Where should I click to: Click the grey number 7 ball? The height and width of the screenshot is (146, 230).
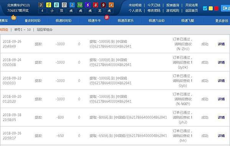tap(64, 5)
